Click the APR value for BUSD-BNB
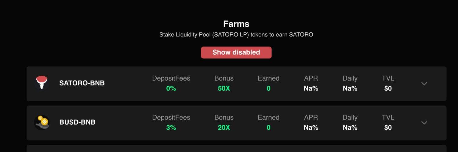458x152 pixels. (311, 128)
